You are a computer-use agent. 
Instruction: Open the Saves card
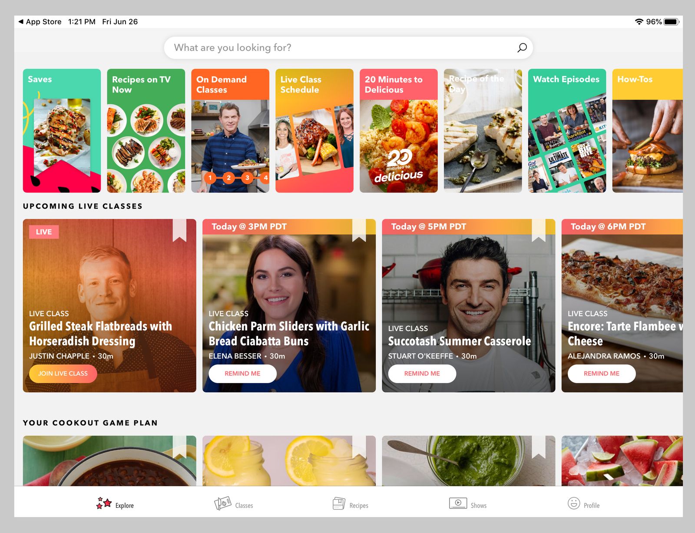click(x=62, y=130)
